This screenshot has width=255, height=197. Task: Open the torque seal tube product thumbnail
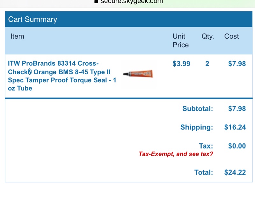pyautogui.click(x=138, y=74)
